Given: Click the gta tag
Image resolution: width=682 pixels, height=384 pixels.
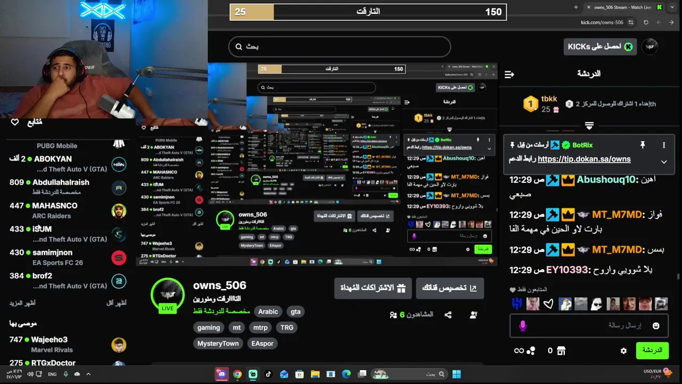Looking at the screenshot, I should pyautogui.click(x=296, y=311).
